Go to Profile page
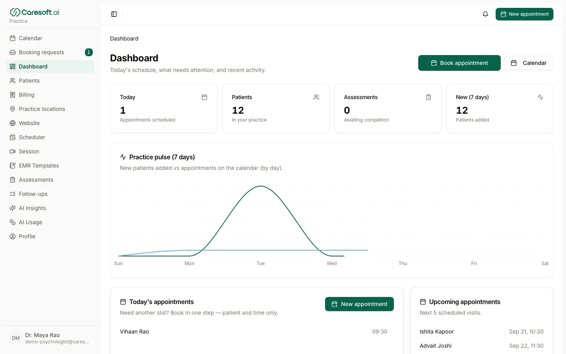This screenshot has height=354, width=566. [x=50, y=236]
